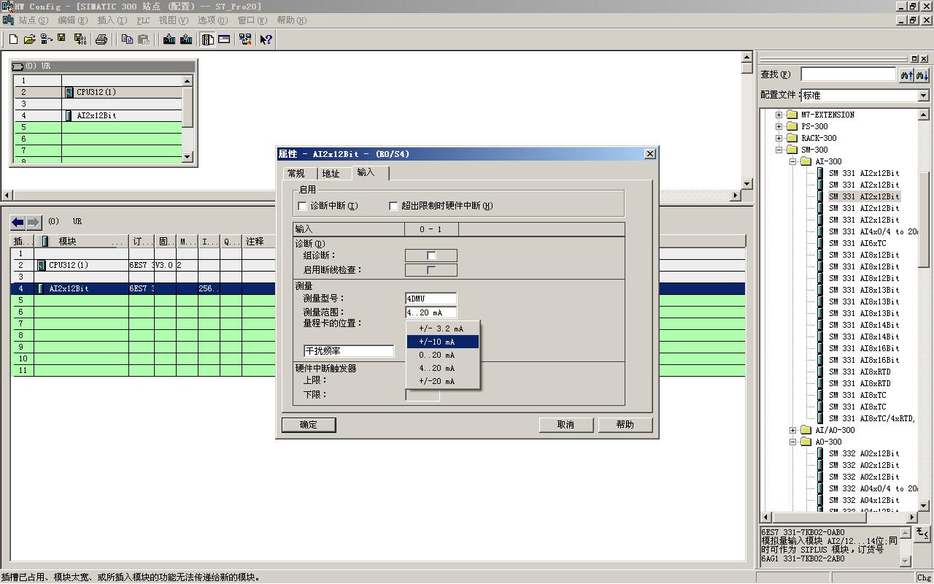Tick the 启用断线检查 checkbox
Viewport: 934px width, 584px height.
pyautogui.click(x=431, y=270)
